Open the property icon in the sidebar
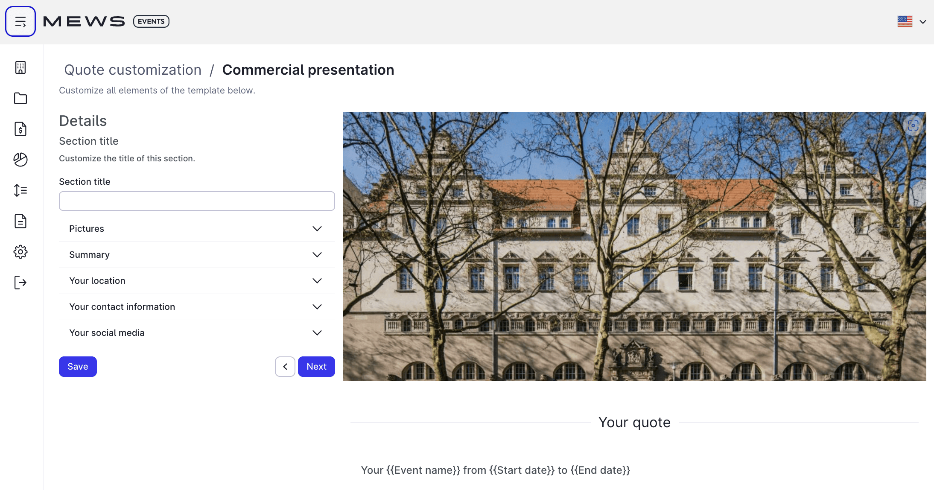The image size is (934, 490). coord(20,67)
